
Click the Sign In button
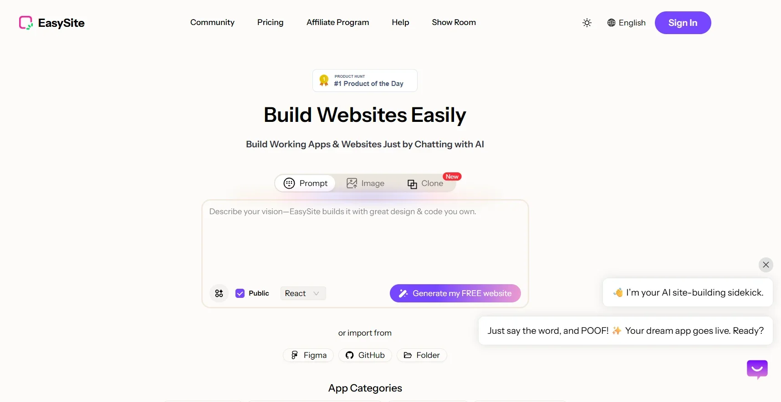pyautogui.click(x=683, y=23)
